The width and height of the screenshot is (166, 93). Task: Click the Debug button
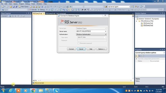pyautogui.click(x=41, y=10)
